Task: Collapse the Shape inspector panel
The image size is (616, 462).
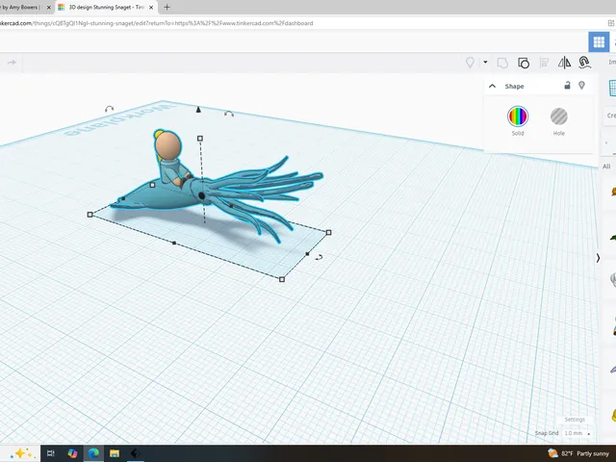Action: (492, 86)
